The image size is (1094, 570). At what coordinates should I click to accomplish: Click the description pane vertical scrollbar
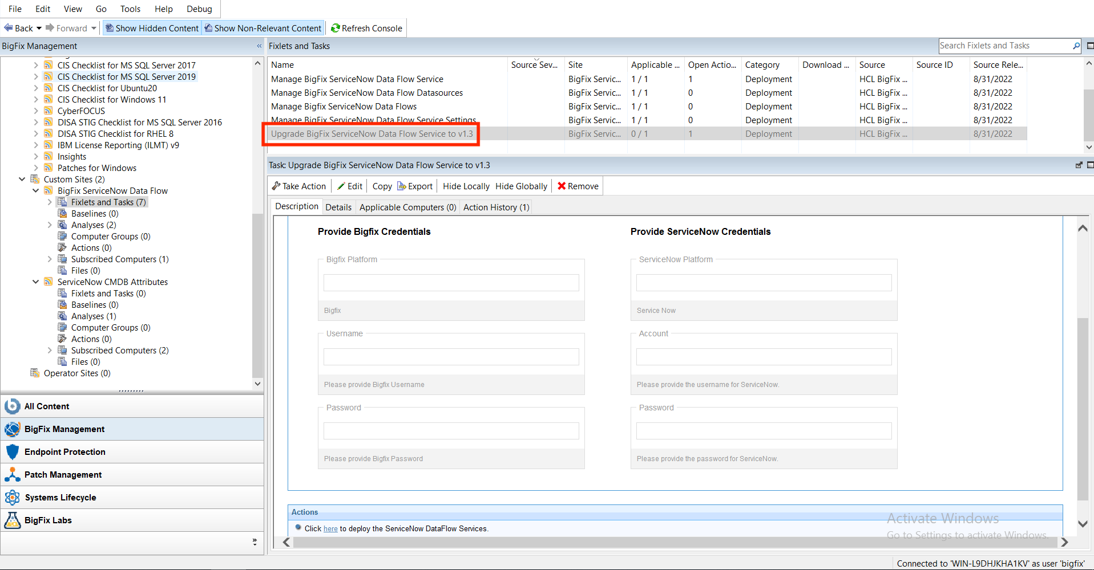[1083, 409]
